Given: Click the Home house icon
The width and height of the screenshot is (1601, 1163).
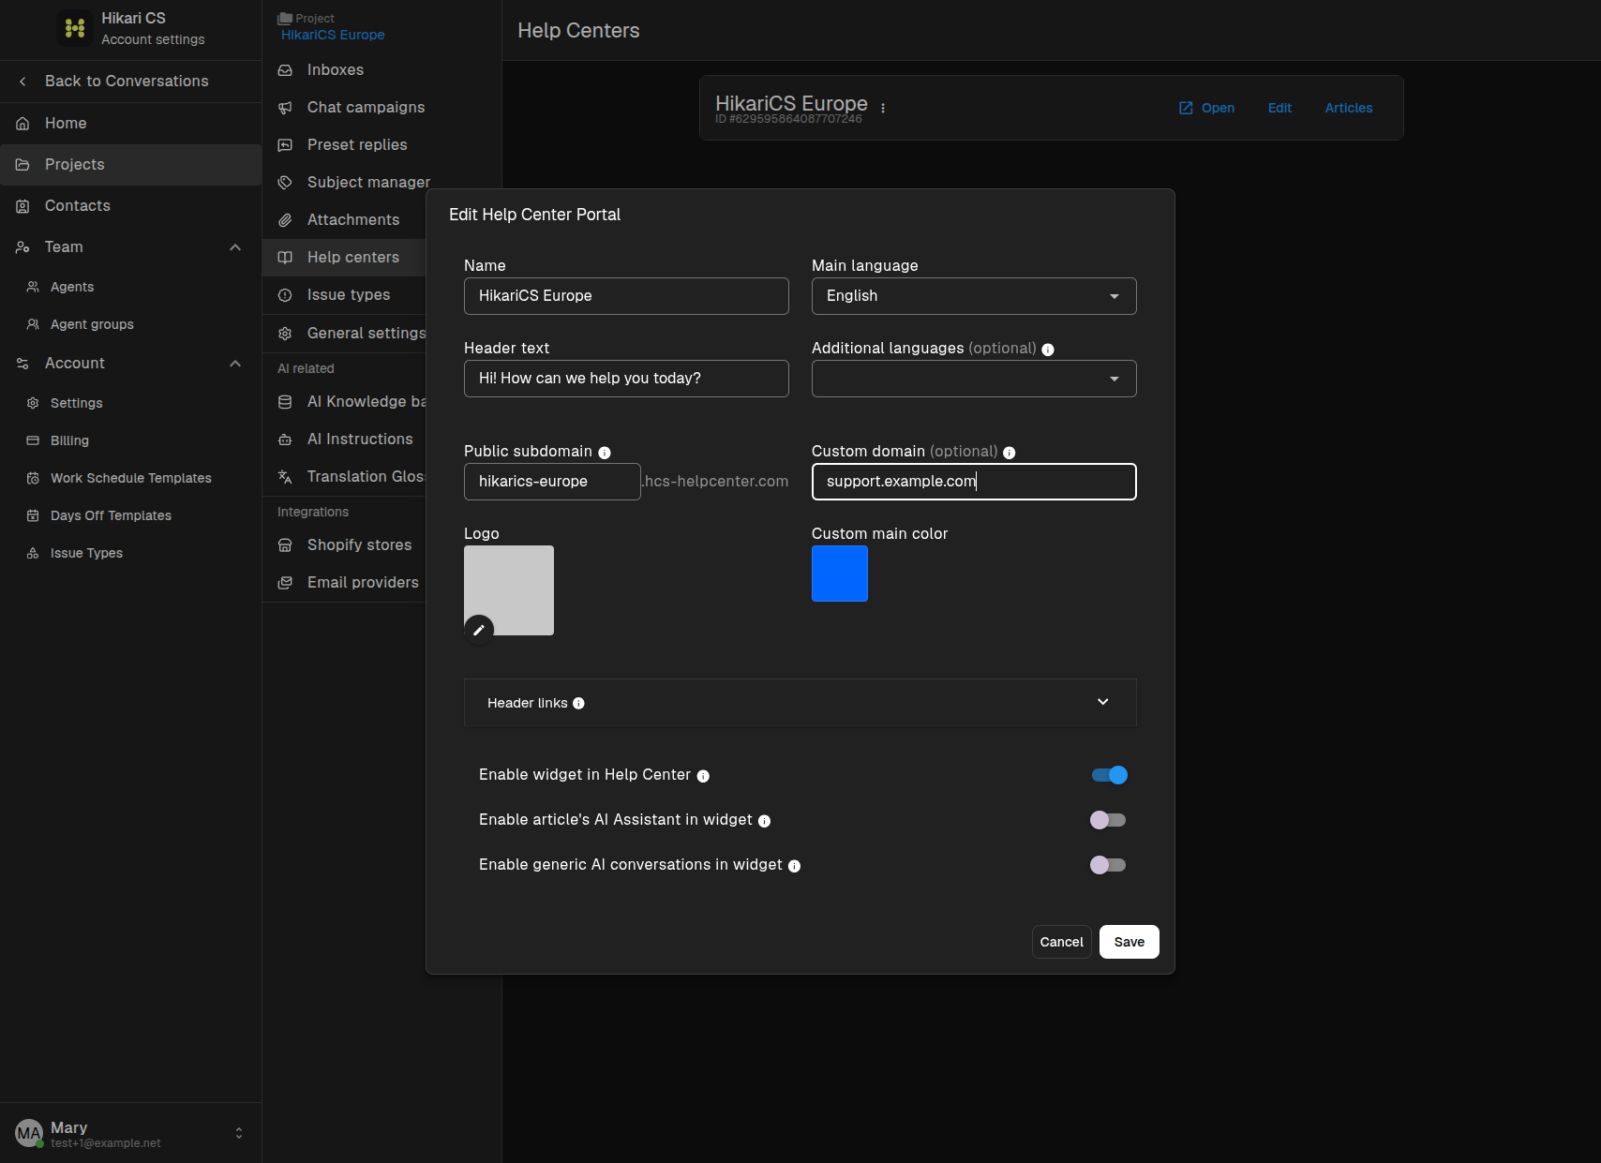Looking at the screenshot, I should [22, 124].
